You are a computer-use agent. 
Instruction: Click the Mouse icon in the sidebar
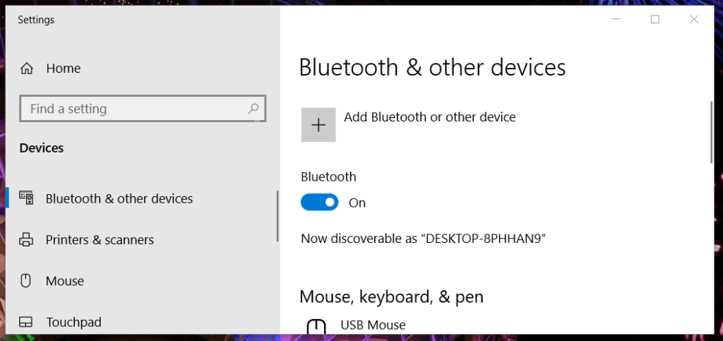pos(26,280)
